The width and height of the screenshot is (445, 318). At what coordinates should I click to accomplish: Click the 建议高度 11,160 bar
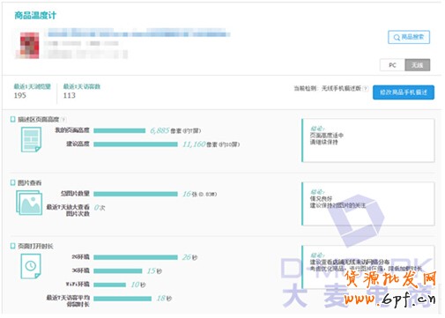136,144
